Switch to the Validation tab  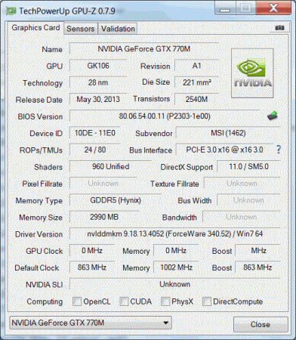point(118,29)
